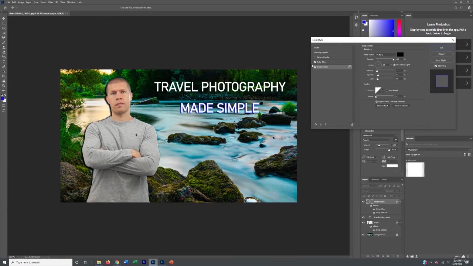Open the Window menu
The image size is (473, 266).
(x=71, y=2)
